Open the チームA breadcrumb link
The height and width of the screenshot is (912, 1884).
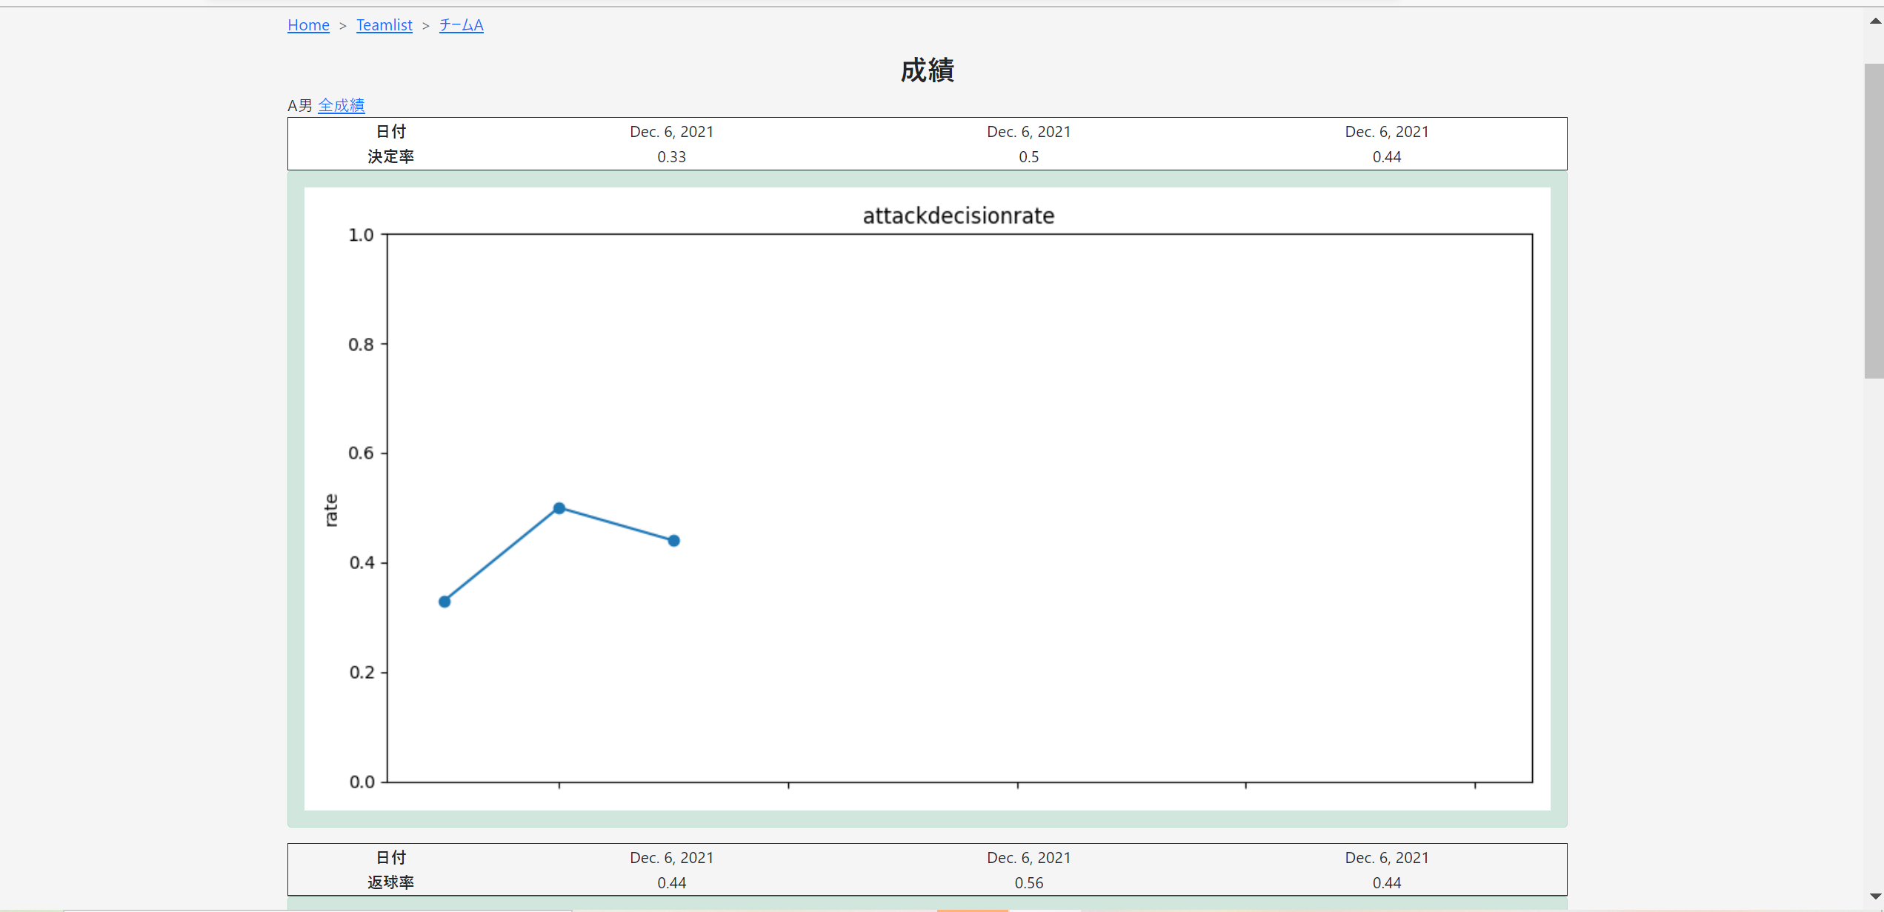click(461, 25)
